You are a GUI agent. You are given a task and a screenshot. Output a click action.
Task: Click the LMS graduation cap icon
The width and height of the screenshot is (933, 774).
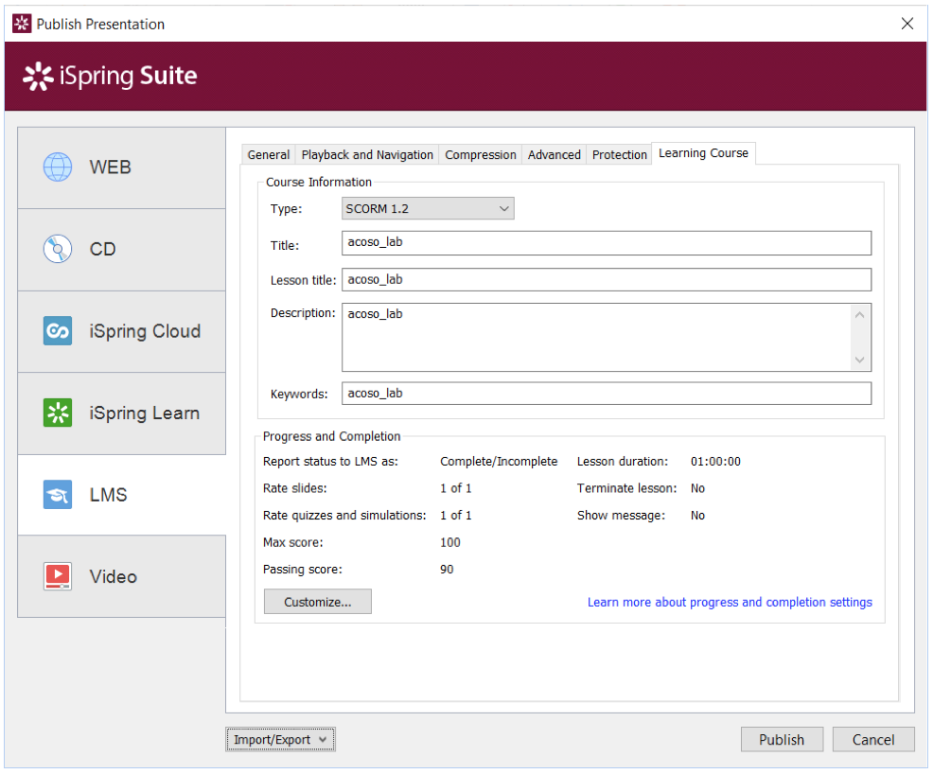(58, 494)
